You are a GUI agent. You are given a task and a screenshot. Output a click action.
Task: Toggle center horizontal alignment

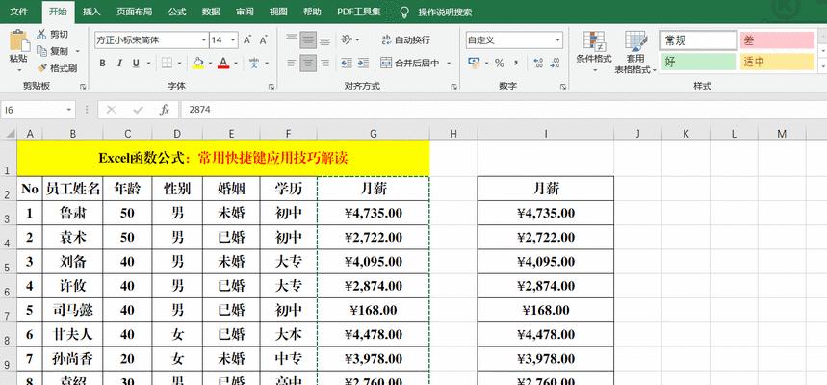click(308, 64)
